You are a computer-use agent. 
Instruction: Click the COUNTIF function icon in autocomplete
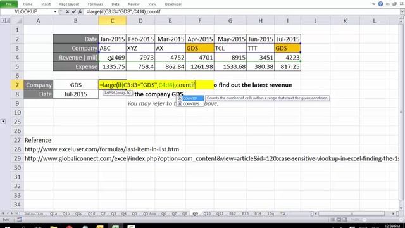click(180, 98)
